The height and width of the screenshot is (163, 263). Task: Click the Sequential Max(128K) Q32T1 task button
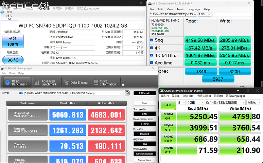coord(28,114)
